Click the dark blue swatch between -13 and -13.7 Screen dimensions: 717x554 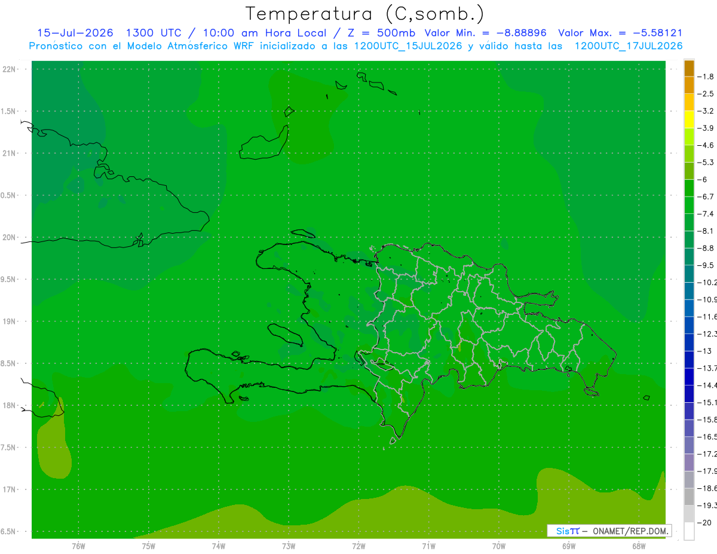[x=689, y=360]
